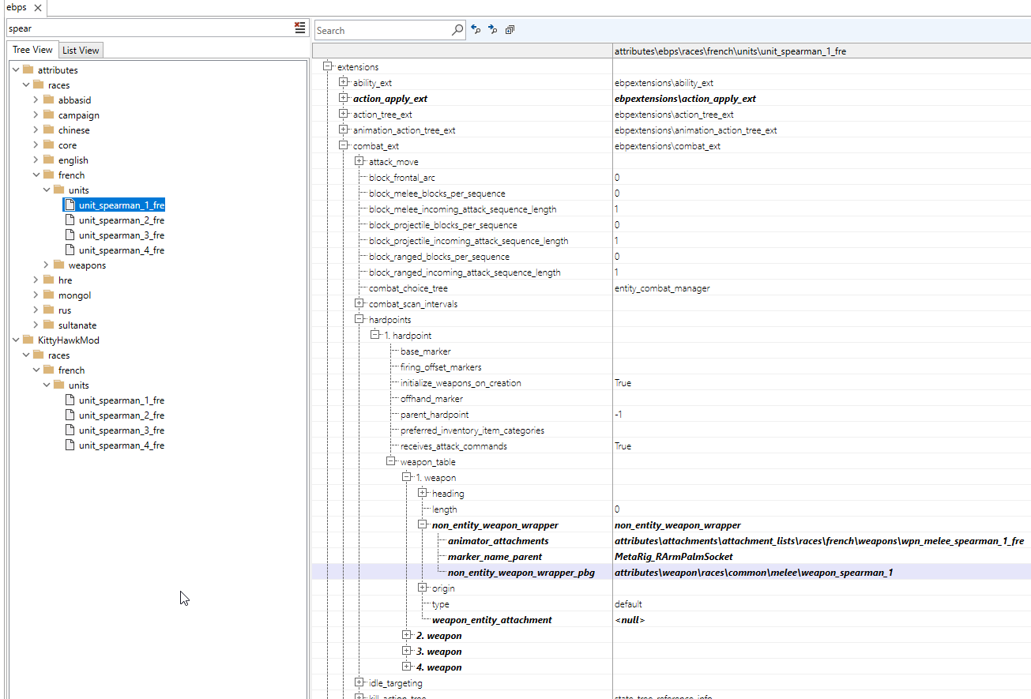Expand the abbasid folder
The image size is (1031, 699).
(36, 100)
